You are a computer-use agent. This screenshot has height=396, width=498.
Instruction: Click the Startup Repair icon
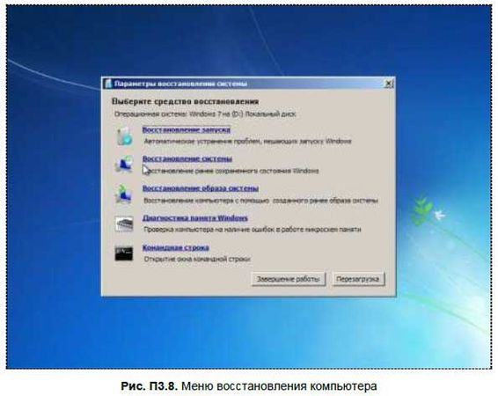coord(124,136)
